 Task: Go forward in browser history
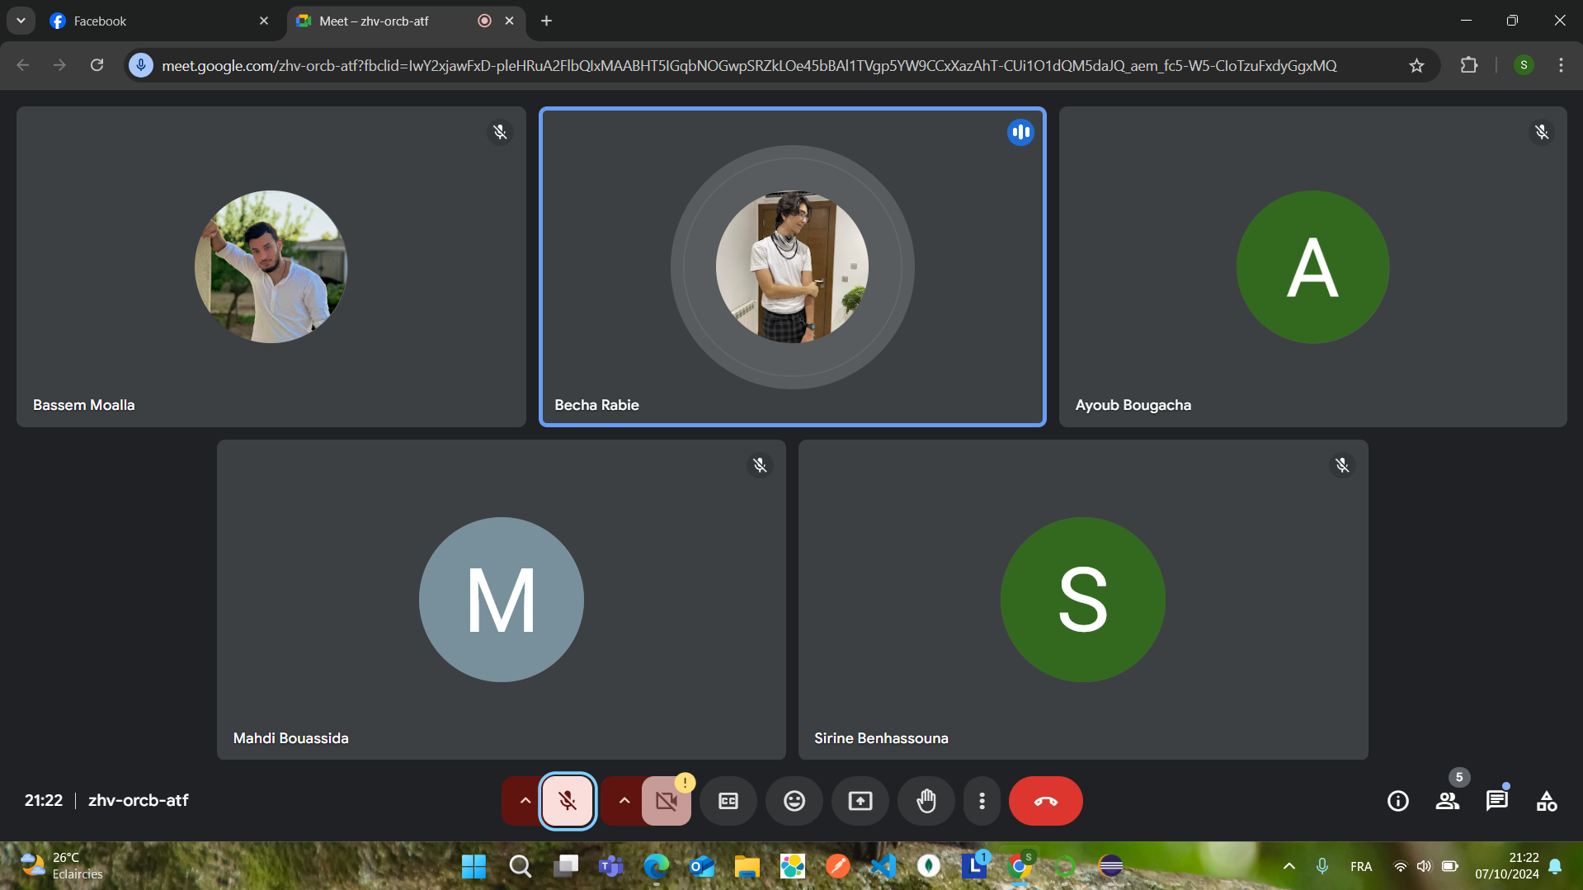click(x=59, y=65)
